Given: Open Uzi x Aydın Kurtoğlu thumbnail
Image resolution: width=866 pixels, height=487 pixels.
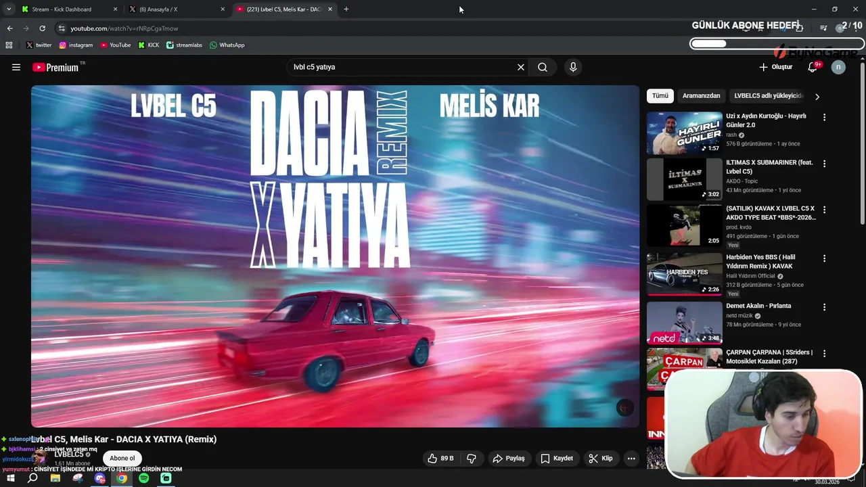Looking at the screenshot, I should 685,133.
